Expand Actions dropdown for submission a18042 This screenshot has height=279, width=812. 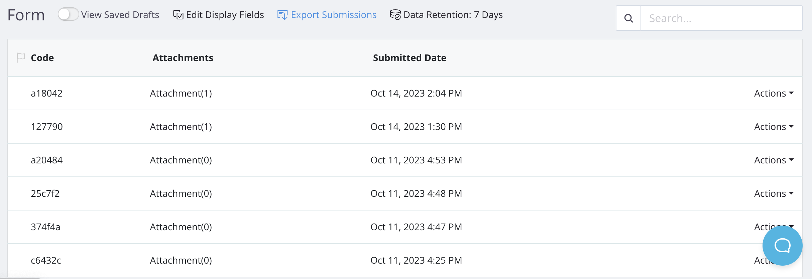click(x=774, y=93)
